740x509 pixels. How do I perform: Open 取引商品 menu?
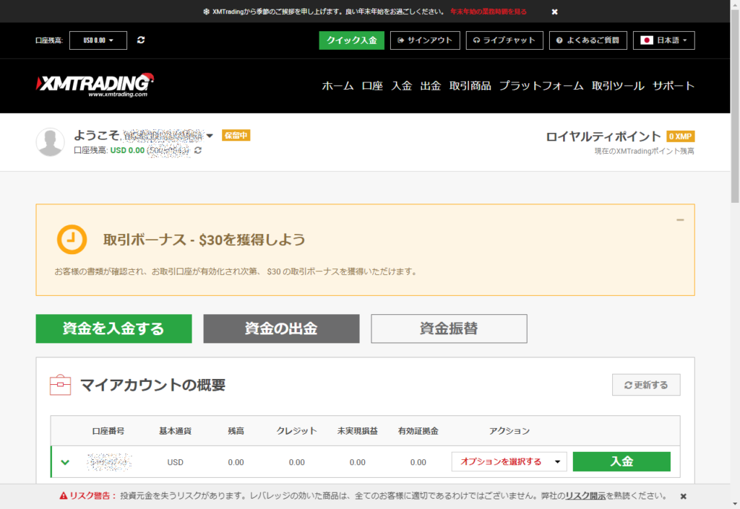coord(470,86)
